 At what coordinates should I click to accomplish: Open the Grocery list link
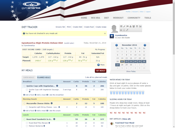(x=60, y=27)
